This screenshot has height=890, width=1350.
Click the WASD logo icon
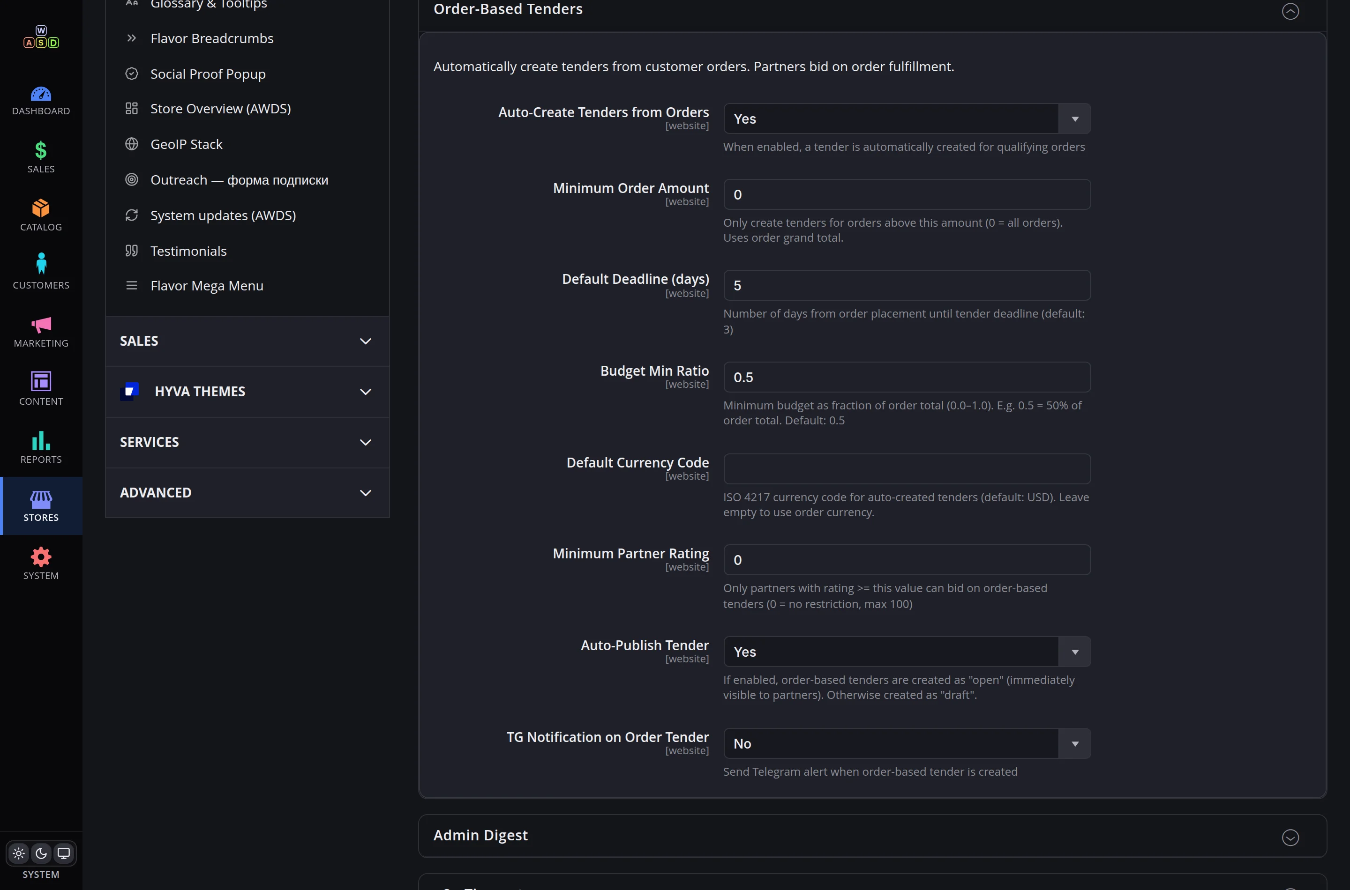[41, 37]
